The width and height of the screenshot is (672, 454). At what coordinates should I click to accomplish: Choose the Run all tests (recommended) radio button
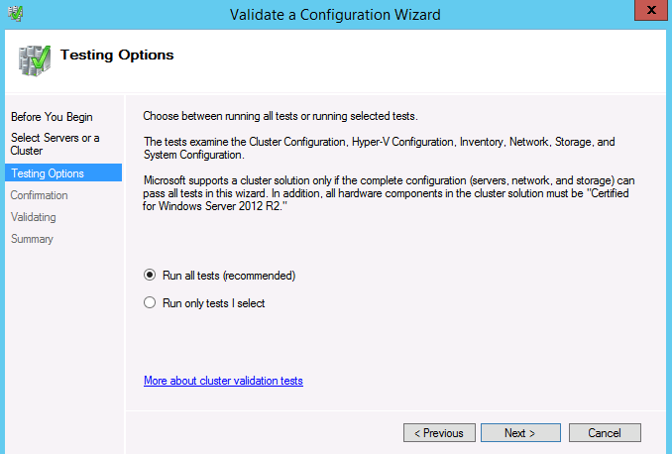pos(150,275)
